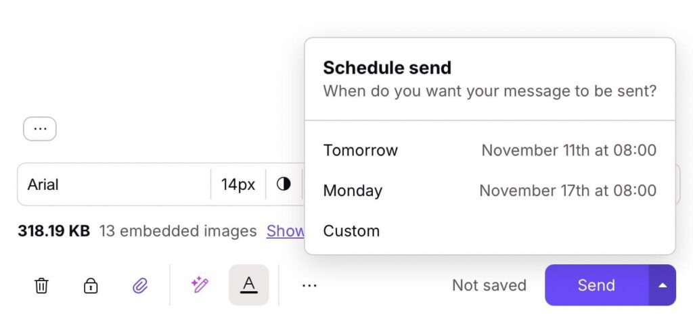The width and height of the screenshot is (693, 317).
Task: Choose Custom schedule send time
Action: pyautogui.click(x=352, y=231)
